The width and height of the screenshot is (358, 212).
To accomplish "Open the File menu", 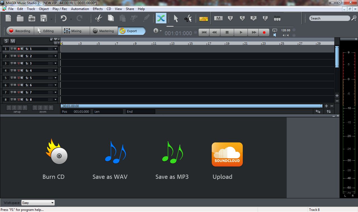I will (11, 9).
